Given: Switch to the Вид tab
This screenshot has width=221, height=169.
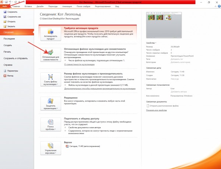Looking at the screenshot, I should click(117, 6).
